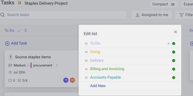Switch to Compact view
193x96 pixels.
coord(164,4)
